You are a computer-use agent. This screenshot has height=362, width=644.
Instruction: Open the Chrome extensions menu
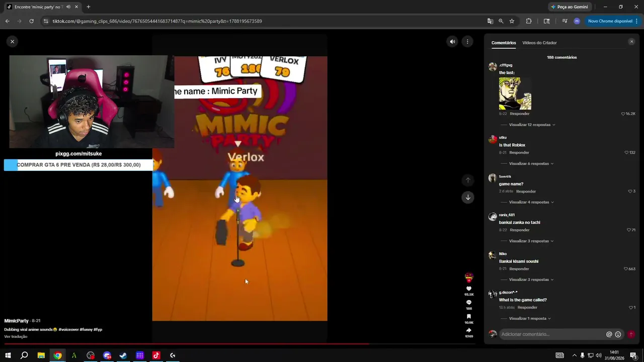point(529,21)
